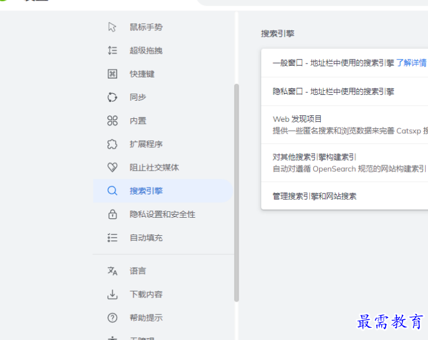Click the built-in four-circle icon
This screenshot has height=340, width=428.
click(112, 121)
